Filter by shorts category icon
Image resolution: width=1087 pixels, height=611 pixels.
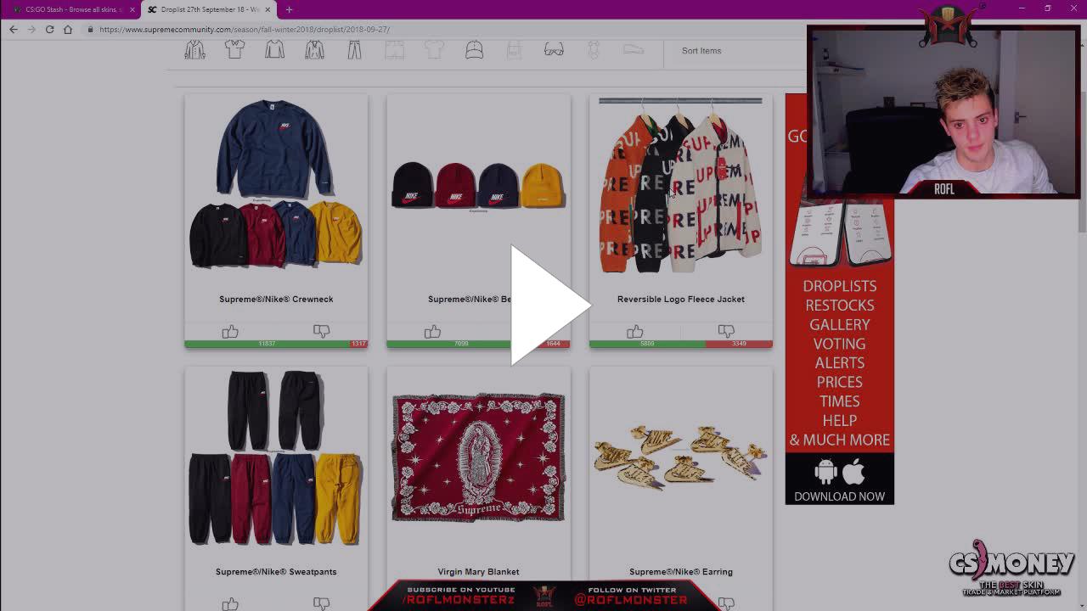395,50
